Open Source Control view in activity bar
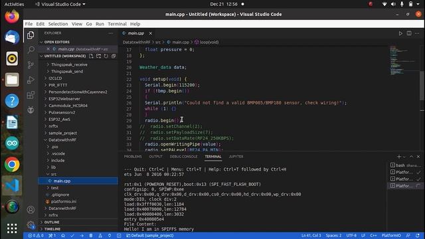425x239 pixels. 31,65
